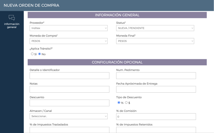Choose dollar sign as Tipo de Descuento

pyautogui.click(x=126, y=103)
